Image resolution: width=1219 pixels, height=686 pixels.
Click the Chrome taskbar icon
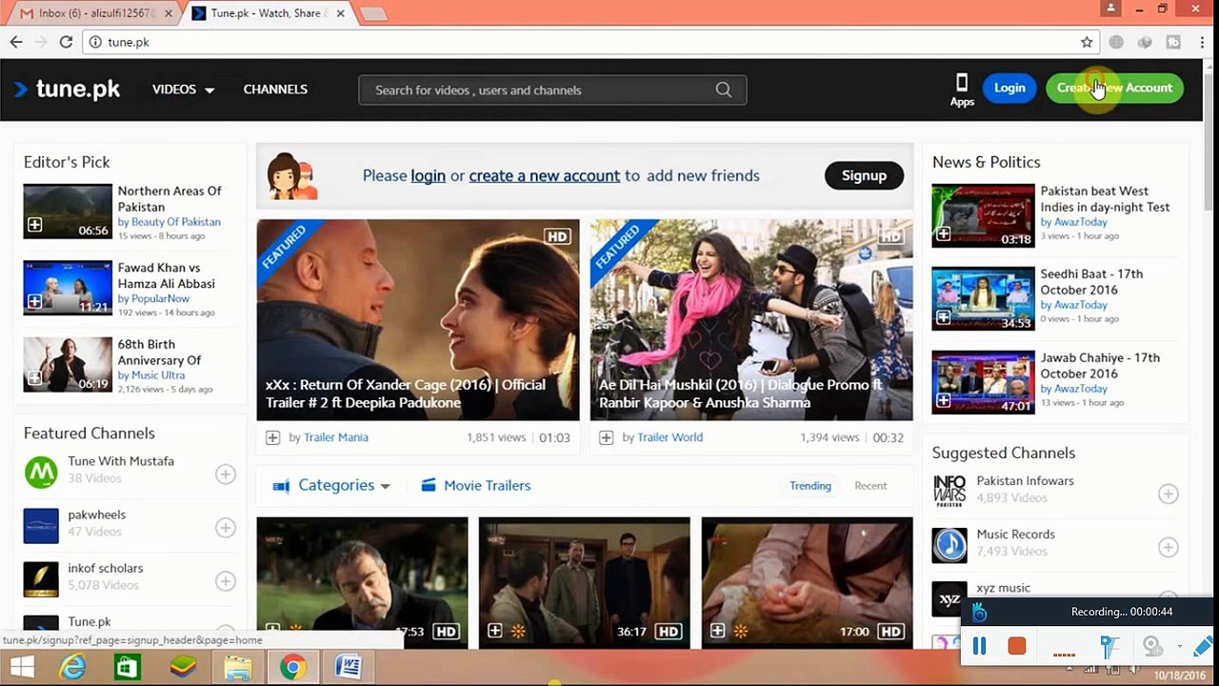(293, 667)
